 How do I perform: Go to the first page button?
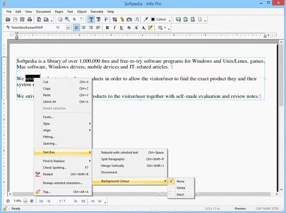[x=41, y=201]
